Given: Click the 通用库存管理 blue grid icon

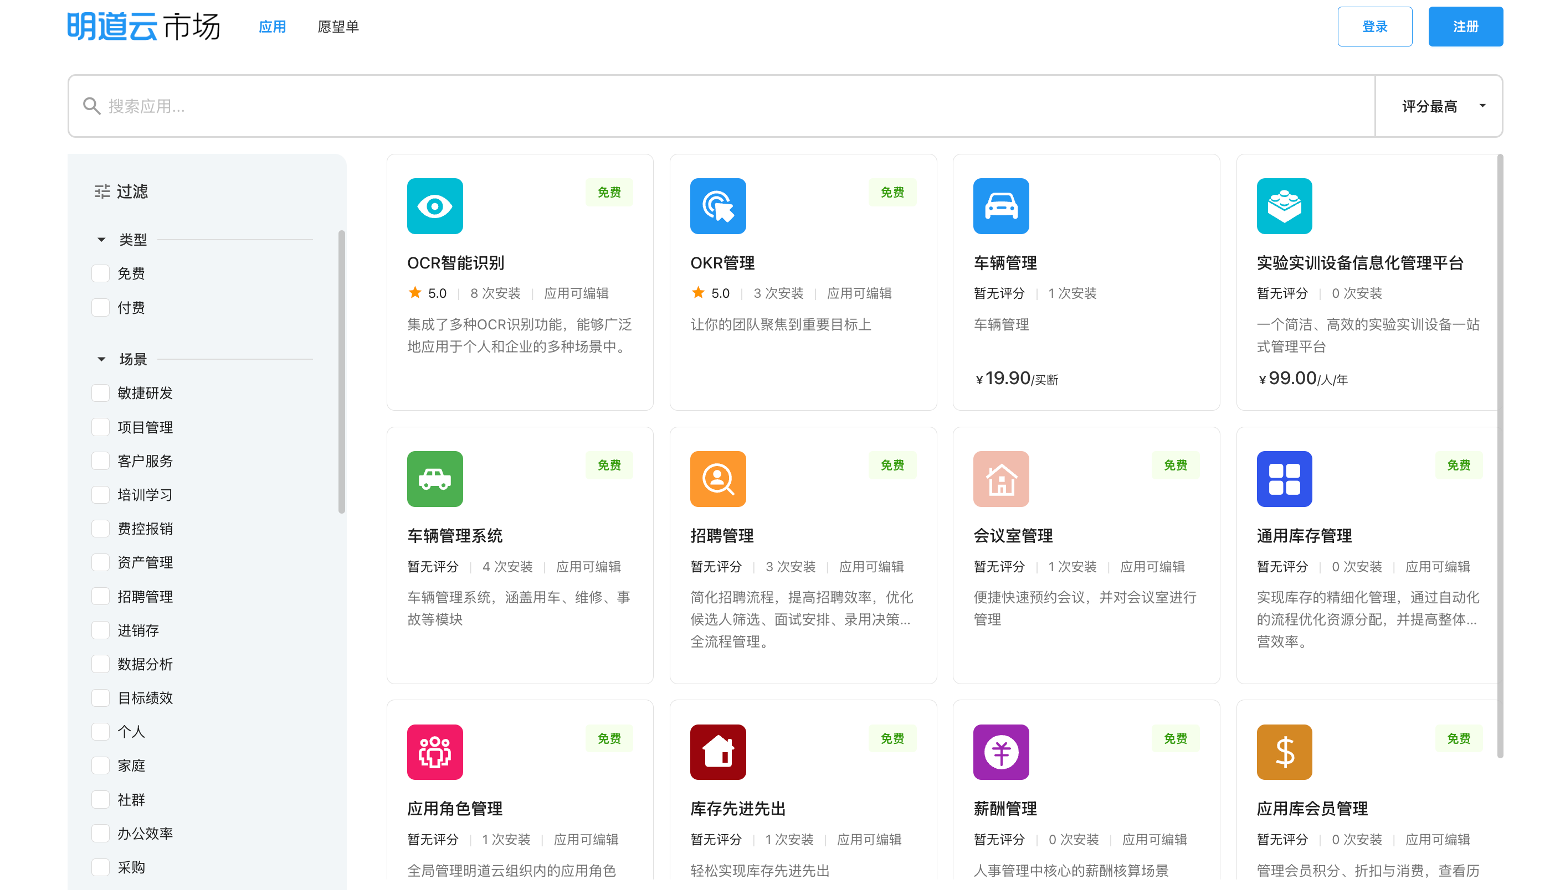Looking at the screenshot, I should click(x=1284, y=479).
